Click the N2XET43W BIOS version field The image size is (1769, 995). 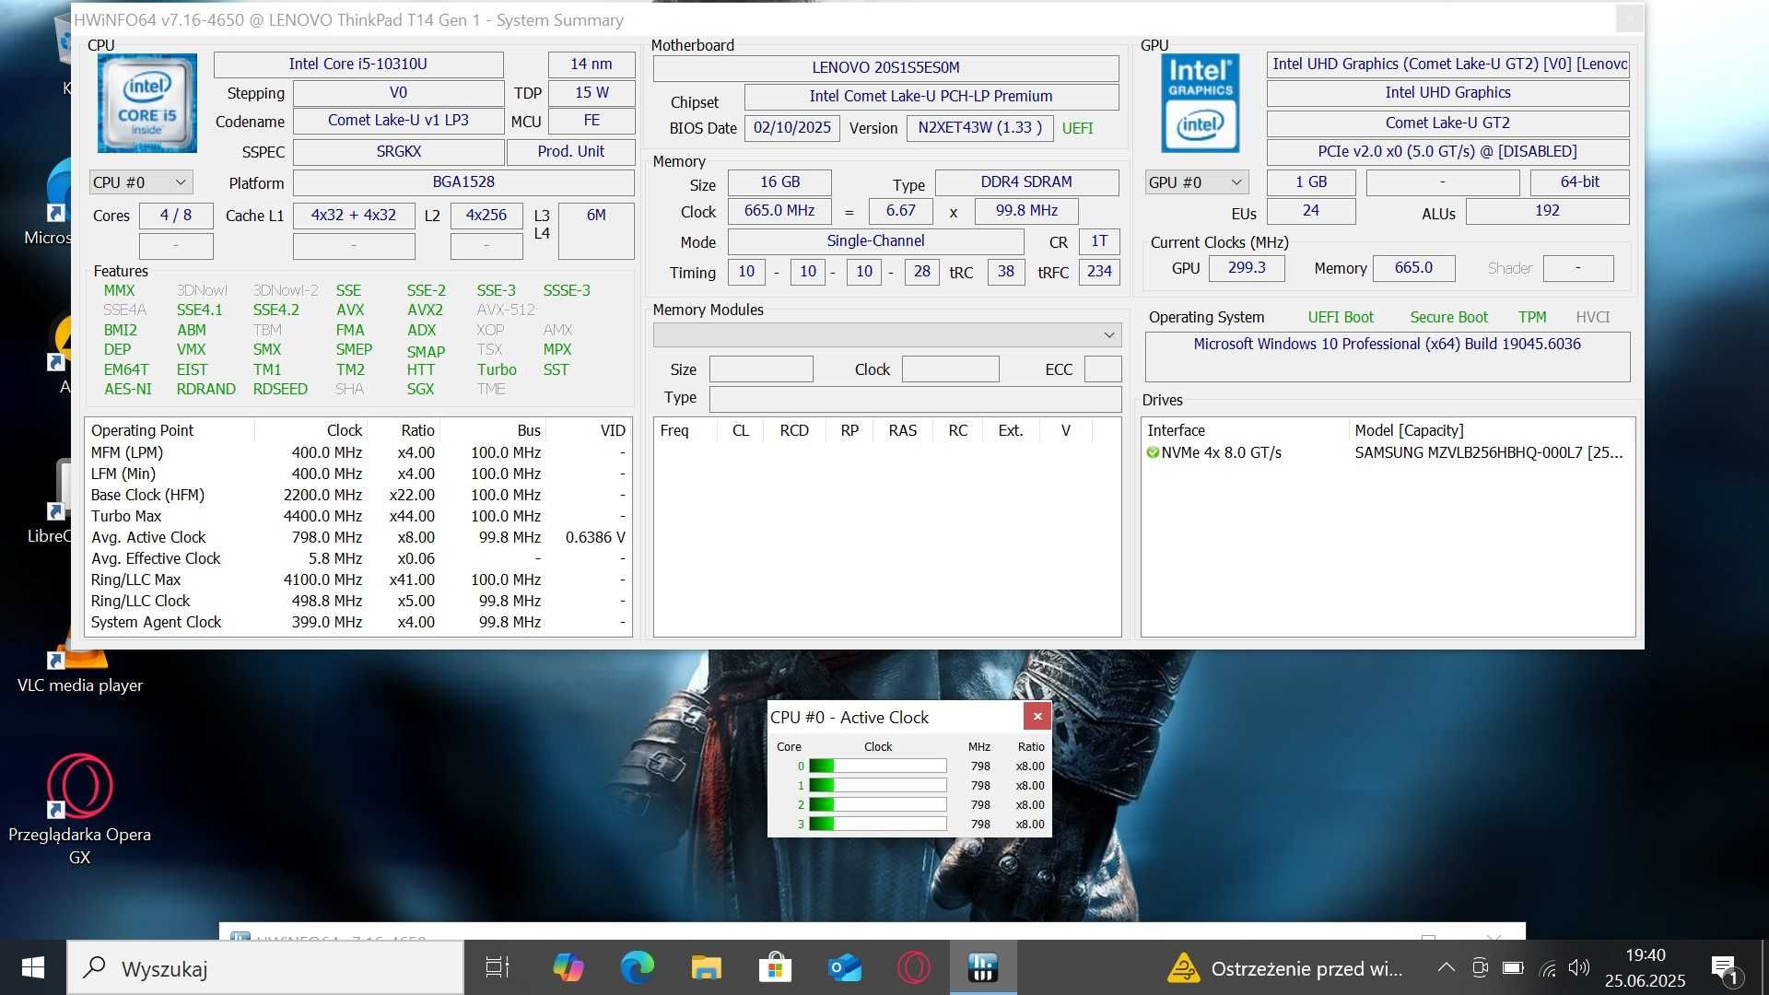point(979,127)
